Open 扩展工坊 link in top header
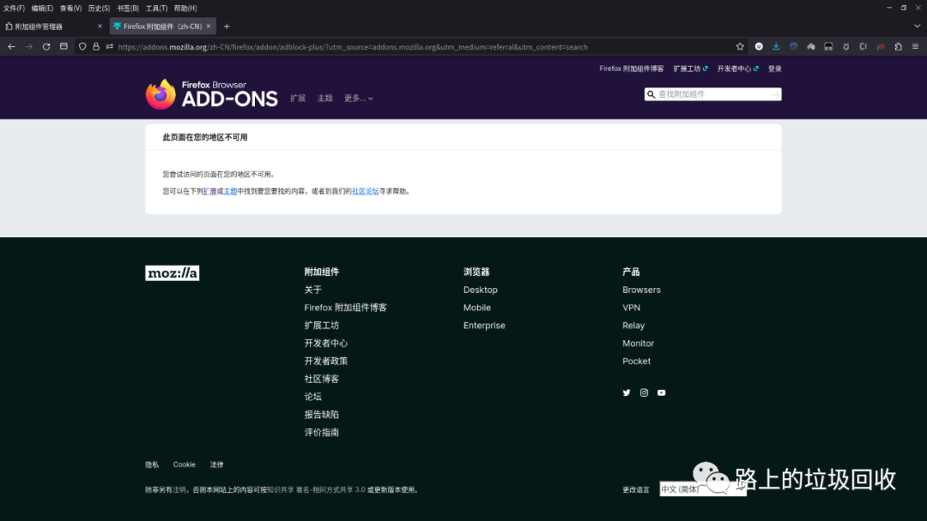This screenshot has height=521, width=927. tap(690, 69)
